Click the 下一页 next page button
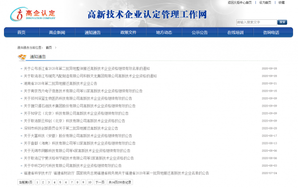This screenshot has height=188, width=298. coord(100,183)
